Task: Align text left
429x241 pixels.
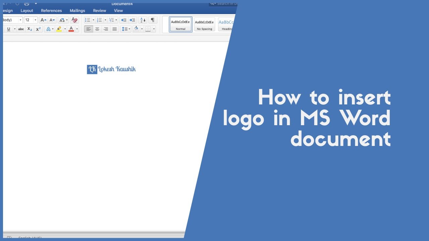Action: tap(88, 29)
